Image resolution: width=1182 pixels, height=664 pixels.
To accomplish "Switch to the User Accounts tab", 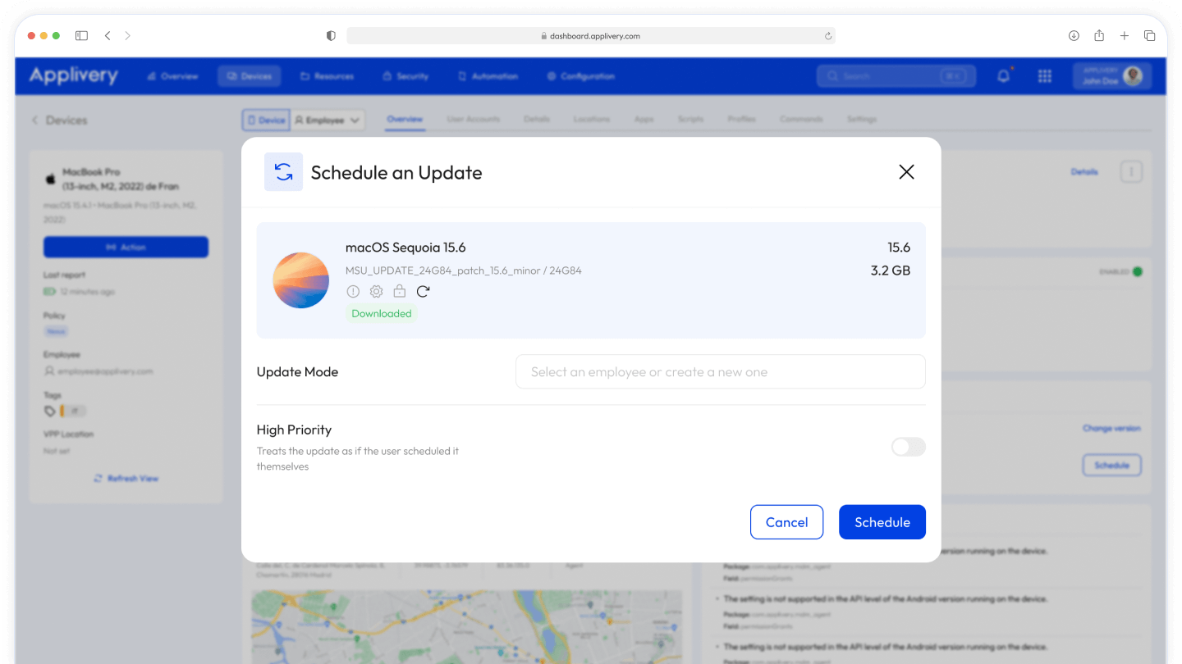I will 473,120.
